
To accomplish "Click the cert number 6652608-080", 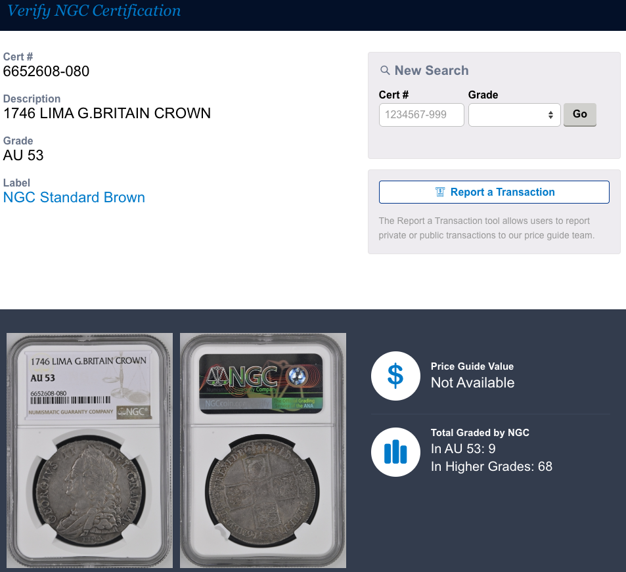I will 47,72.
